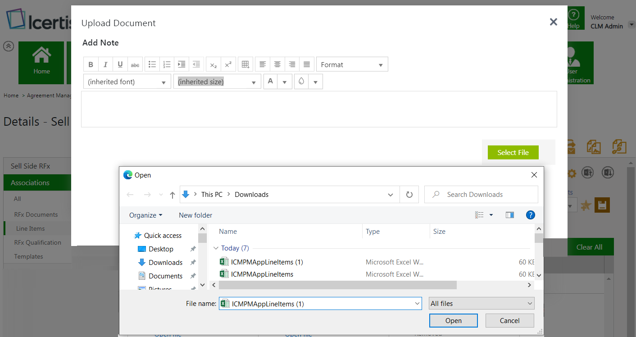
Task: Toggle italic formatting in note editor
Action: (105, 64)
